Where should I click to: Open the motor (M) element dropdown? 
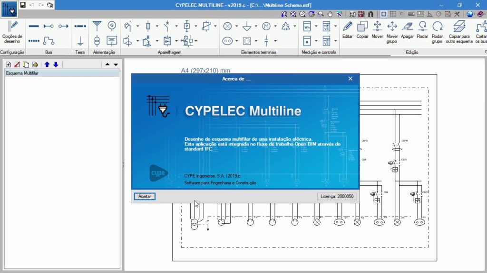pyautogui.click(x=275, y=26)
